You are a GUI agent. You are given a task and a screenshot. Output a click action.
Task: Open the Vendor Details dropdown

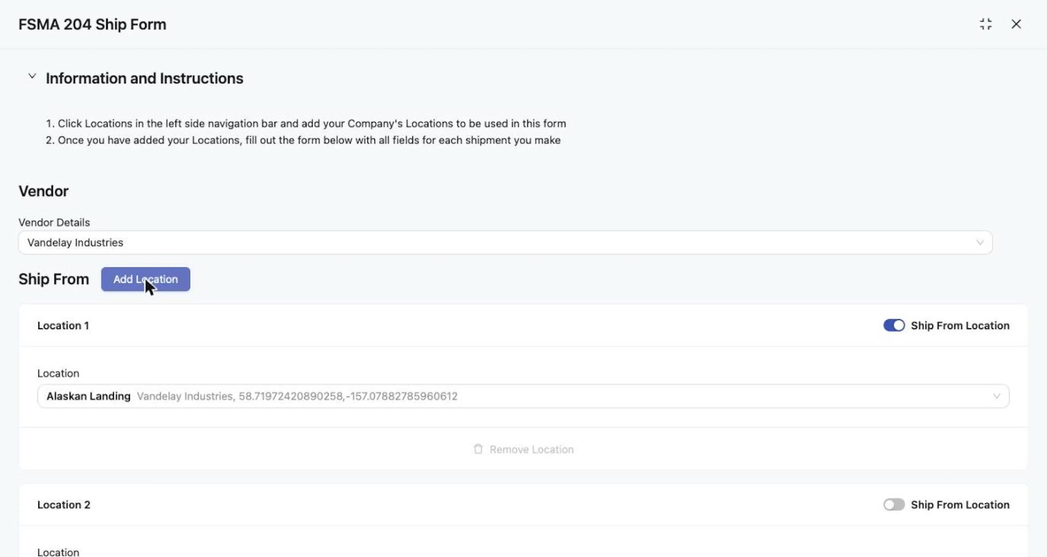(505, 243)
